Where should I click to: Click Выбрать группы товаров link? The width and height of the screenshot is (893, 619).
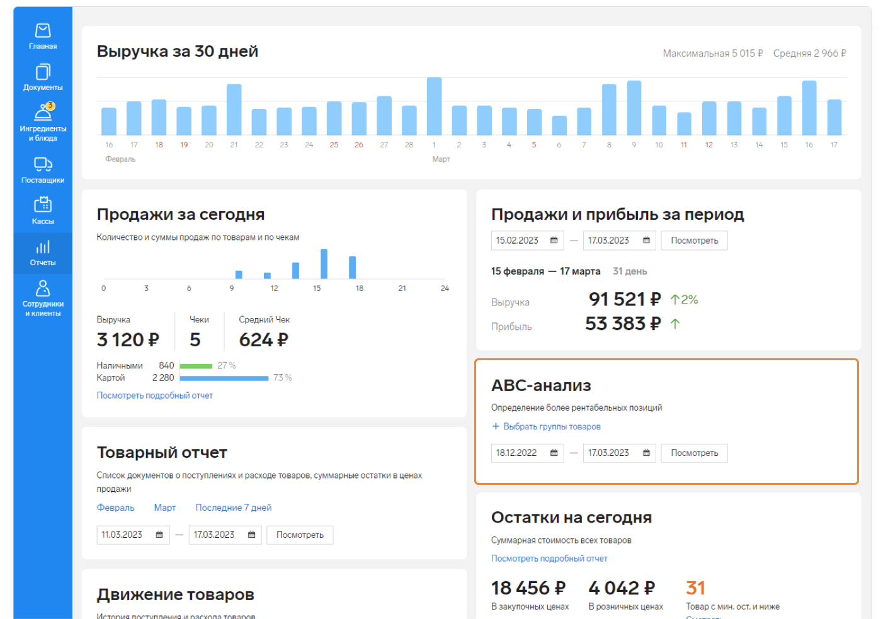552,426
